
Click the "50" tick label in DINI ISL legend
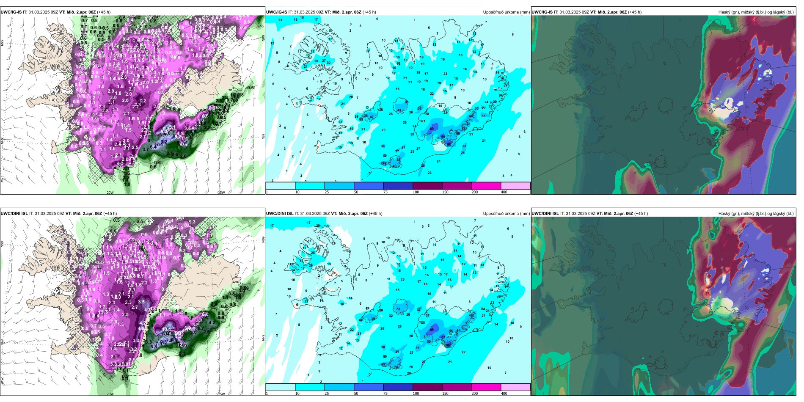click(x=356, y=394)
